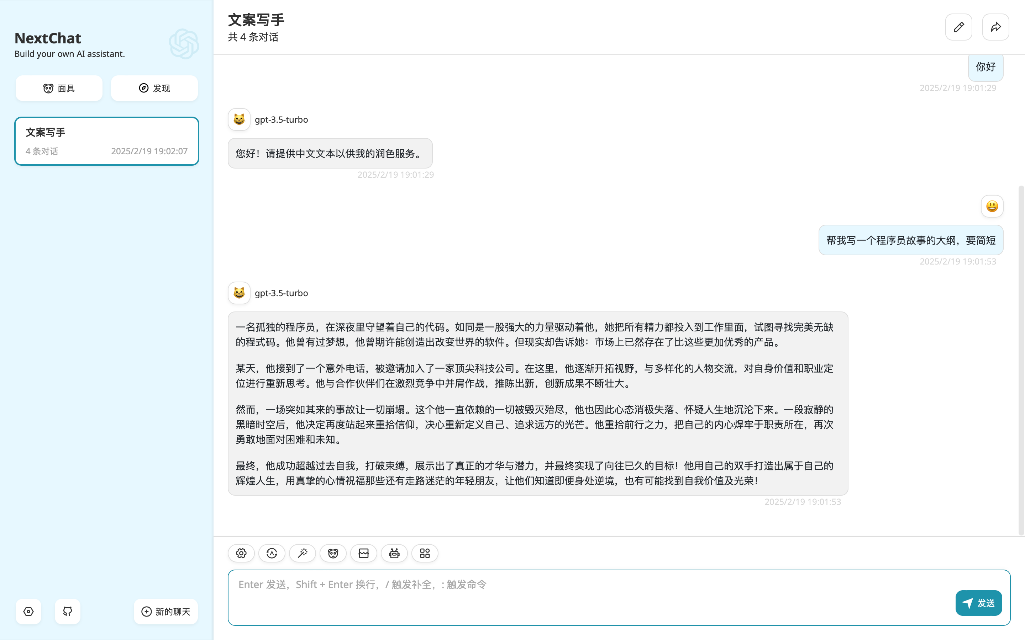Open model selector robot icon
This screenshot has width=1025, height=640.
394,553
